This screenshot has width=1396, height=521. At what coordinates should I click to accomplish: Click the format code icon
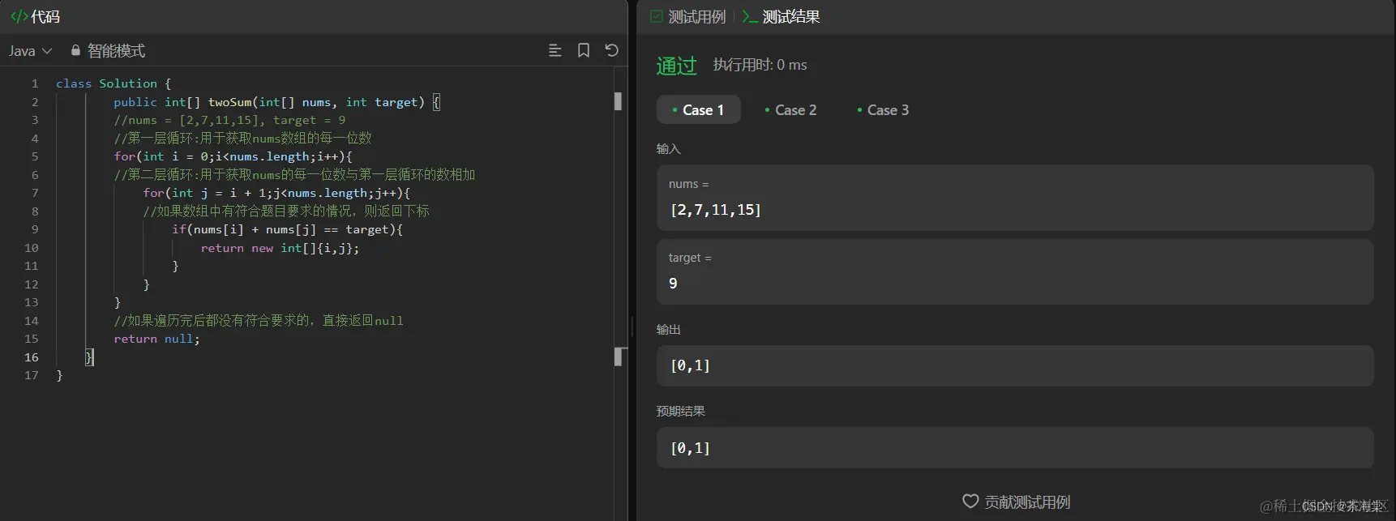(x=555, y=50)
